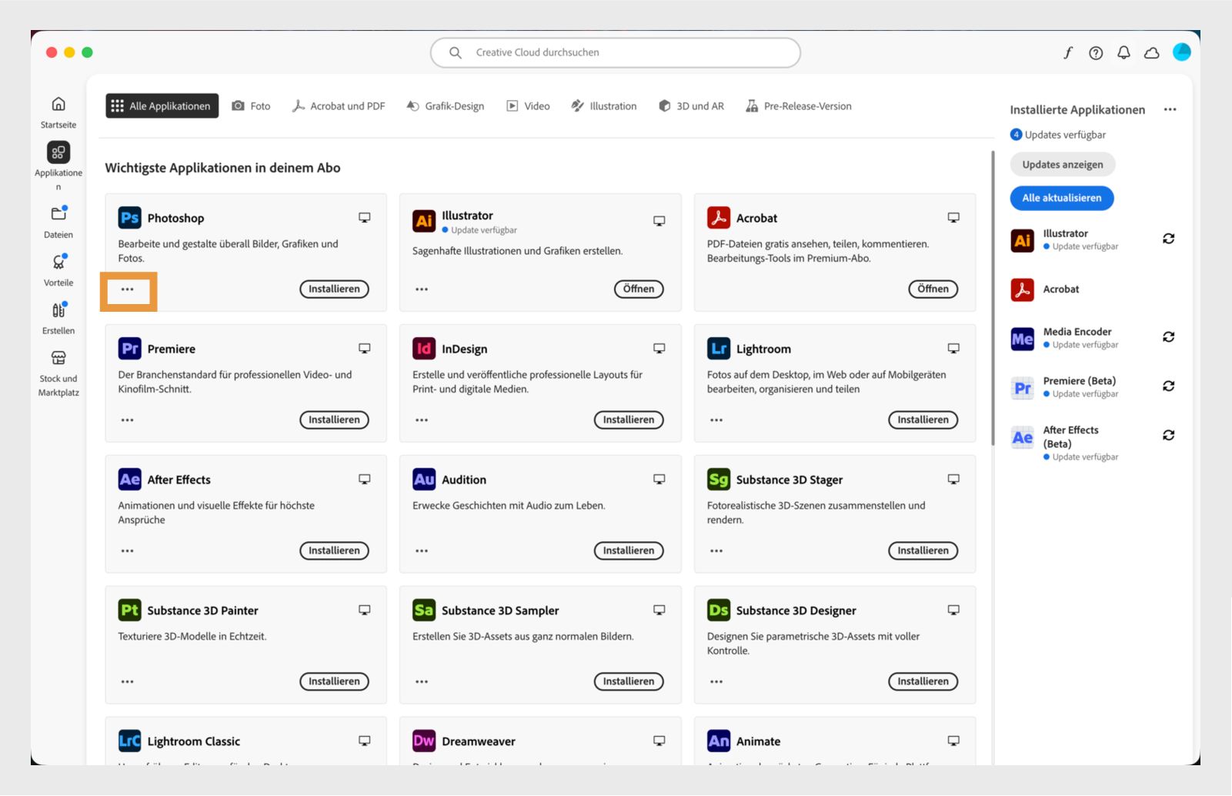Click the Creative Cloud durchsuchen search field
The width and height of the screenshot is (1232, 796).
pyautogui.click(x=616, y=52)
